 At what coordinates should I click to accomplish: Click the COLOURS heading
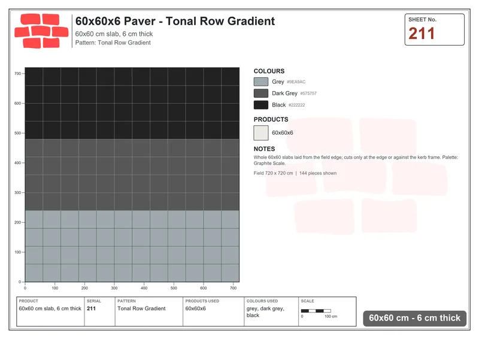point(269,71)
